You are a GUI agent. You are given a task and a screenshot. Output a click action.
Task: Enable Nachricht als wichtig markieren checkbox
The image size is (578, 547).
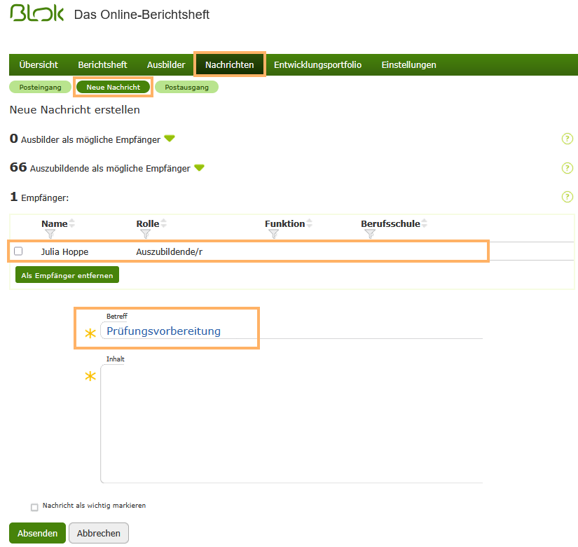(x=34, y=507)
